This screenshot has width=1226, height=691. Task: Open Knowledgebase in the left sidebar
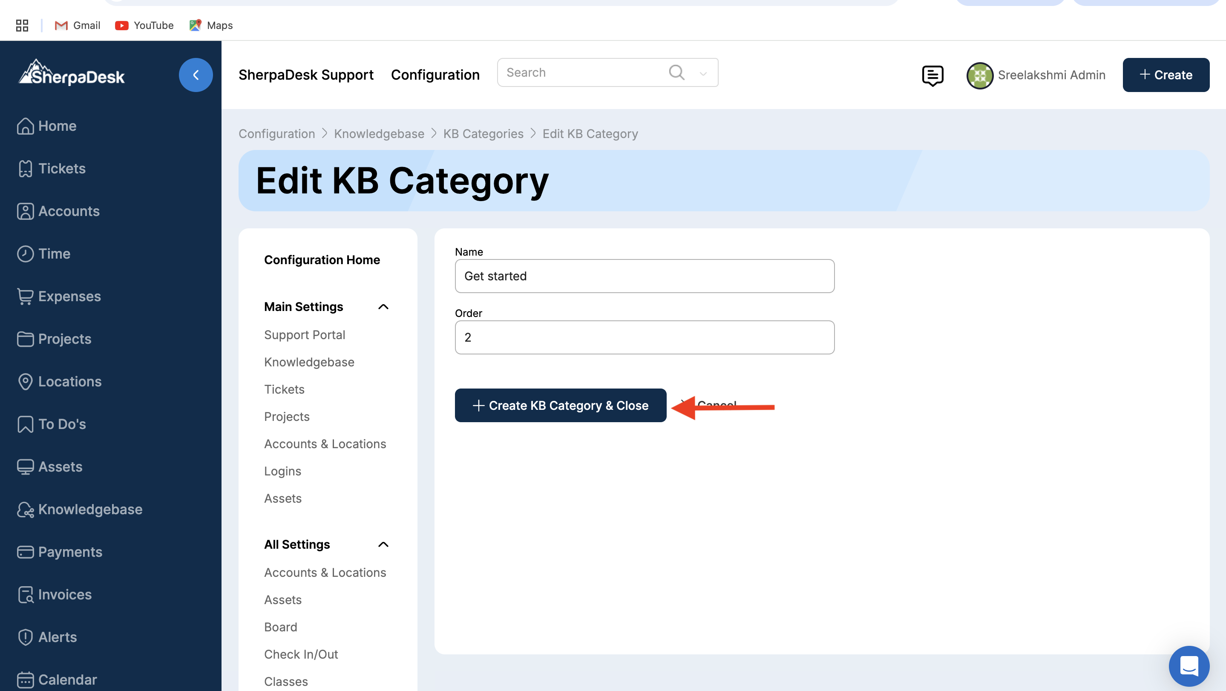click(x=90, y=509)
